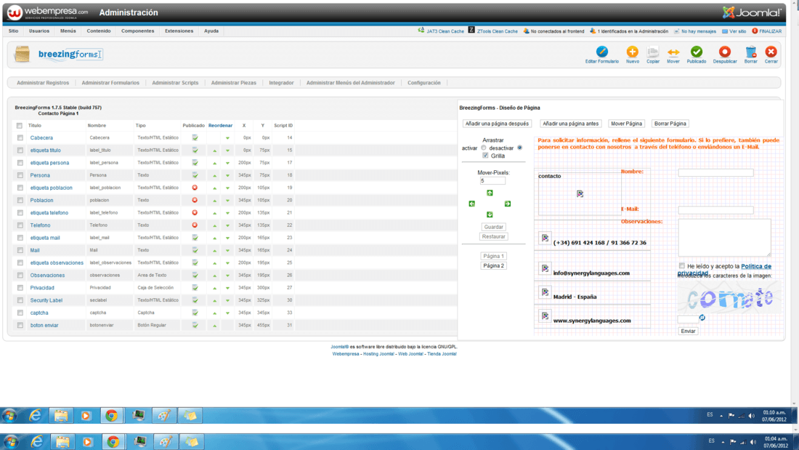Viewport: 799px width, 450px height.
Task: Click the green down arrow under Mover-Pixels
Action: [490, 214]
